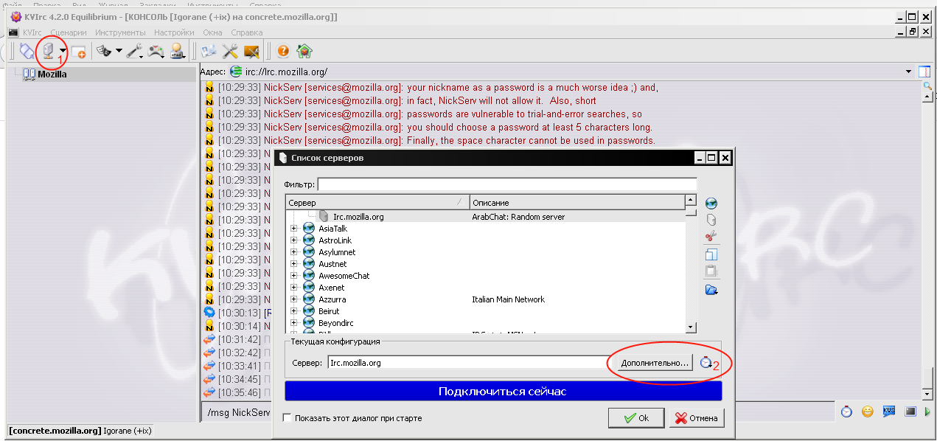Click the globe icon beside AsiaTalk
This screenshot has height=441, width=937.
click(x=309, y=229)
